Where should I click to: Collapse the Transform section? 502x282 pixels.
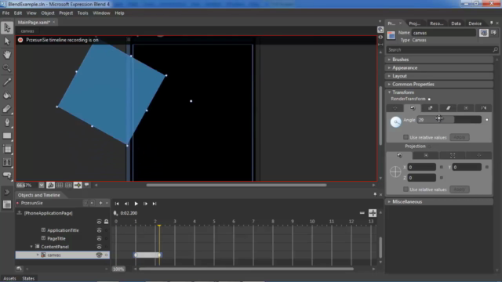tap(439, 92)
